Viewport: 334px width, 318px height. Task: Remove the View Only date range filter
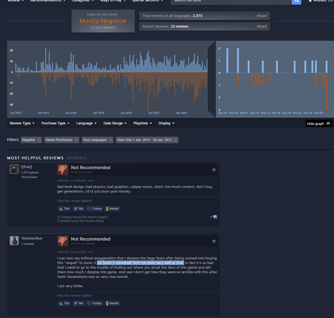click(x=175, y=140)
